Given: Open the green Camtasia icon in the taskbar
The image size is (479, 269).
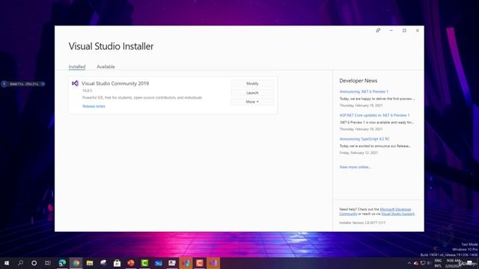Looking at the screenshot, I should [x=144, y=263].
